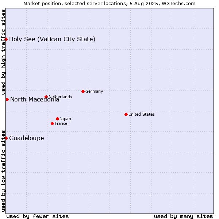Select the 'Holy See (Vatican City State)' label

[52, 39]
